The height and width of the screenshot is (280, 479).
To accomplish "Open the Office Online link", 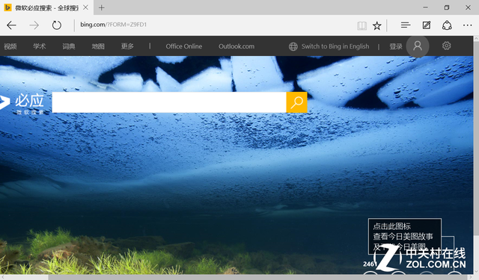I will (184, 46).
